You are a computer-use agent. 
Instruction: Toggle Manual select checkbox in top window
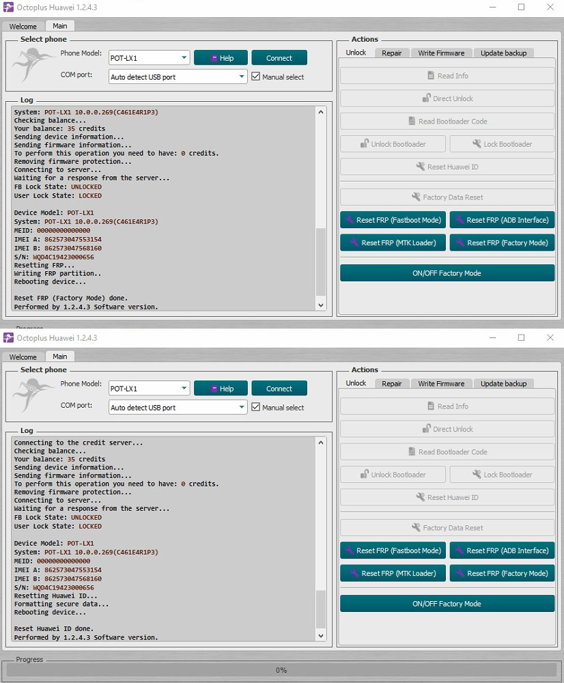point(255,76)
